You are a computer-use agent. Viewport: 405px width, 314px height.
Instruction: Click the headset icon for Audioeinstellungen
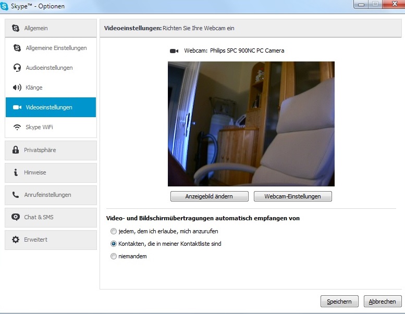coord(17,68)
